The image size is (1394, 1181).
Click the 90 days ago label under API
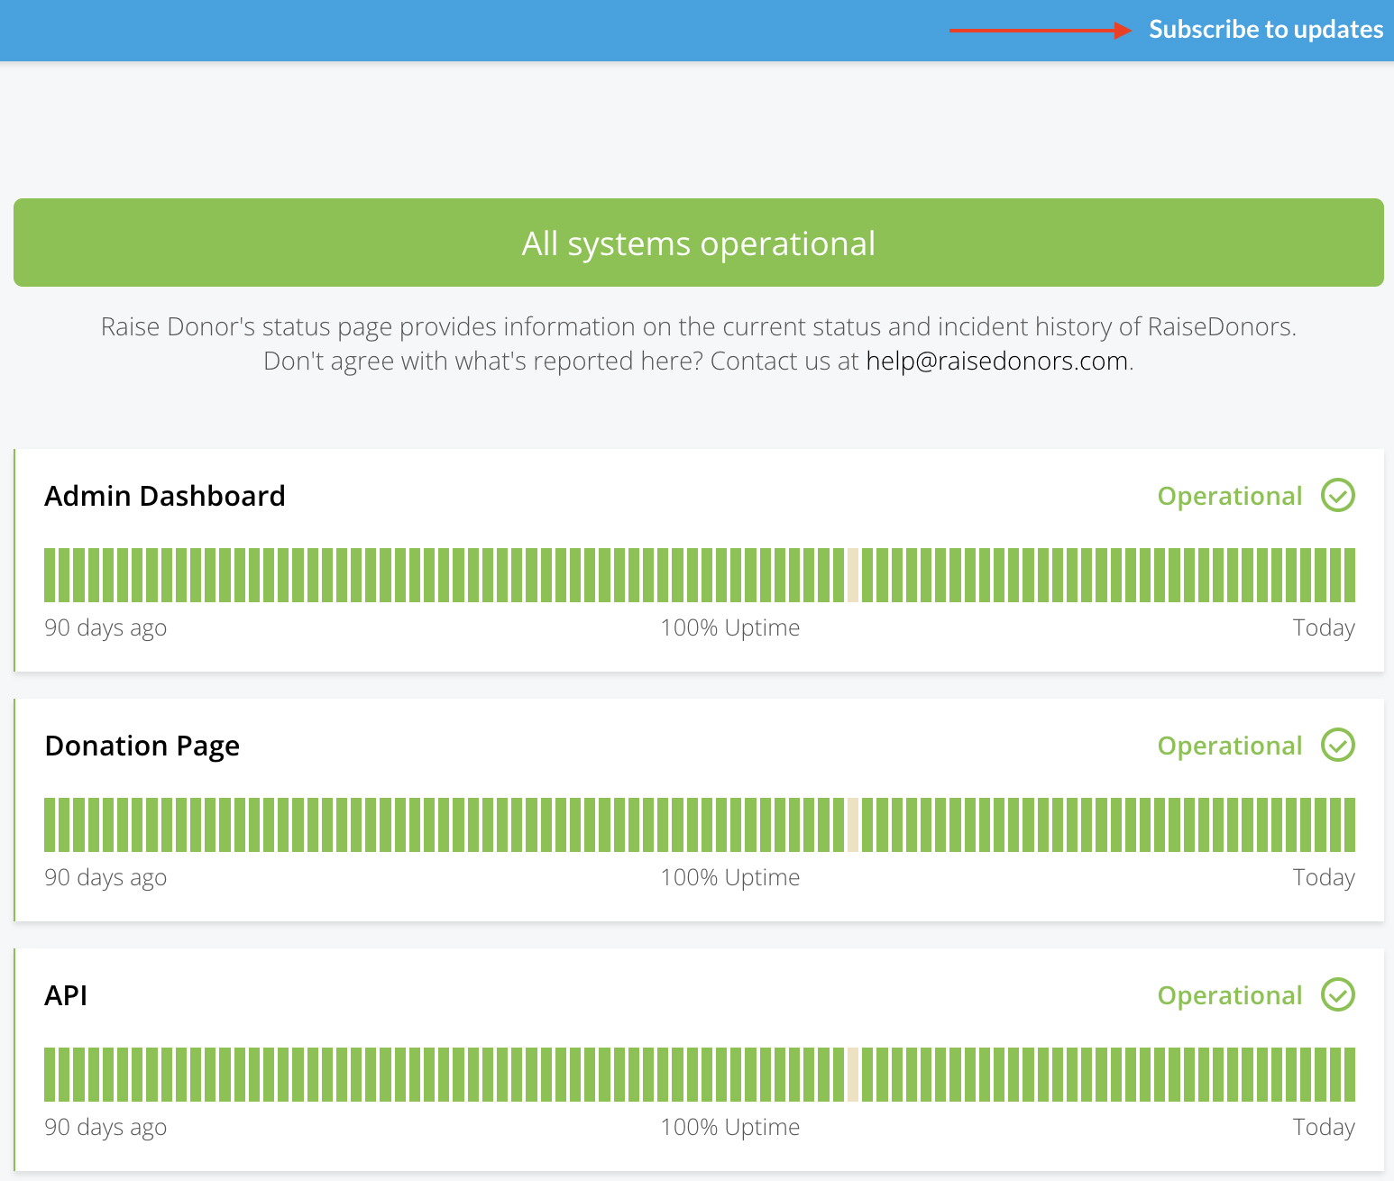click(105, 1127)
